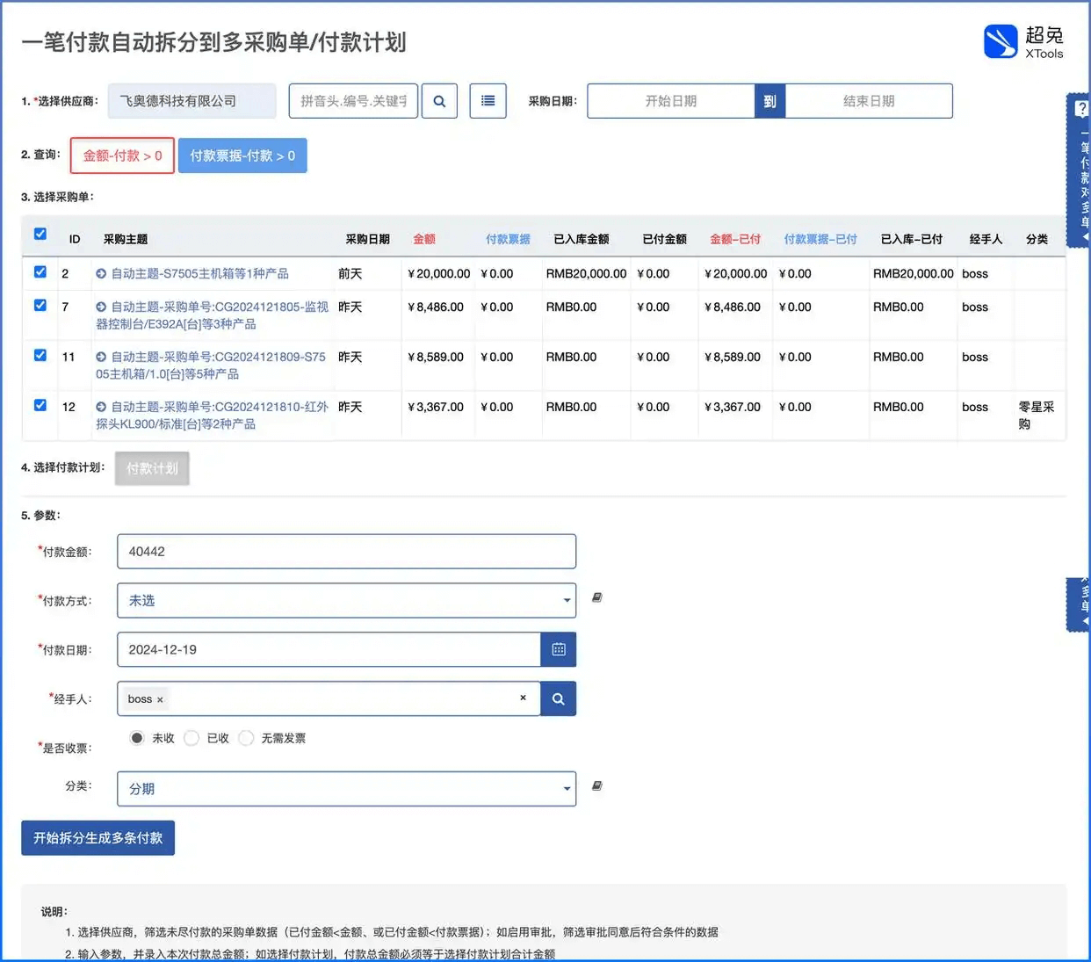Remove the boss tag with its x
The image size is (1091, 962).
[x=160, y=700]
